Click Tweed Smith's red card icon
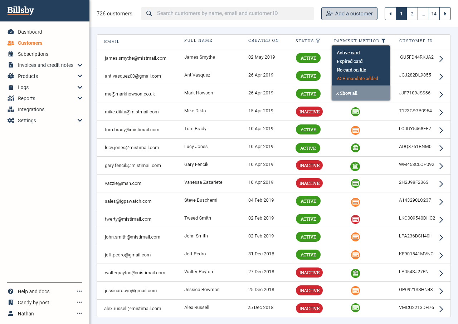The image size is (458, 324). (355, 219)
